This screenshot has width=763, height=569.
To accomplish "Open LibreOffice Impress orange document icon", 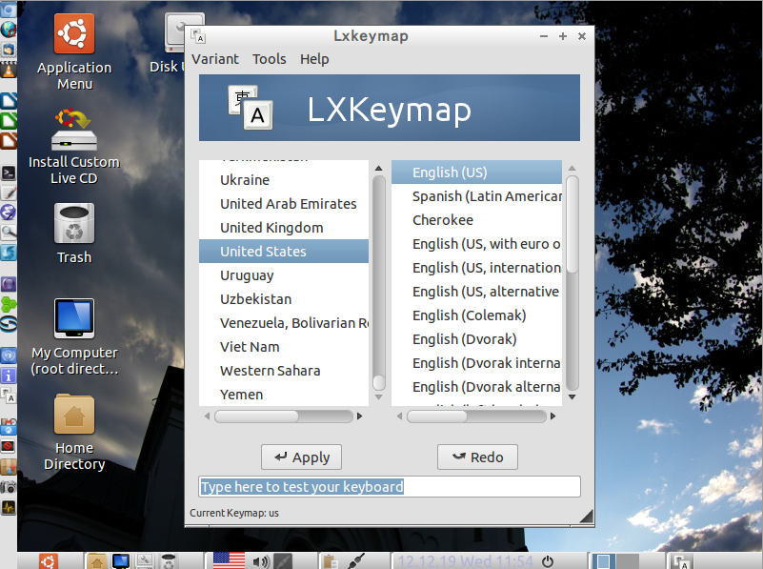I will pyautogui.click(x=9, y=140).
